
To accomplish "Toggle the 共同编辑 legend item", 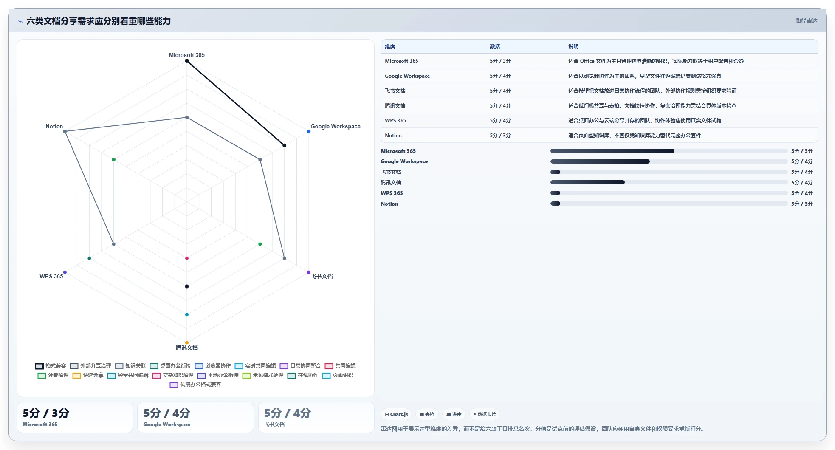I will (340, 366).
